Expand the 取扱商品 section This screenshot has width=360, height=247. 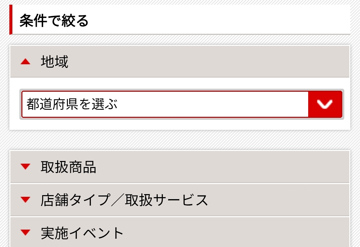click(69, 167)
